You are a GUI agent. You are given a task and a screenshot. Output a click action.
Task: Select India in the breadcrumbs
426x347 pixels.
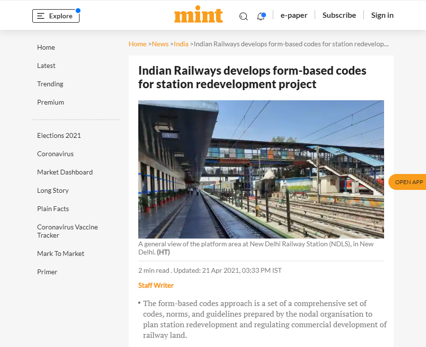[x=181, y=44]
